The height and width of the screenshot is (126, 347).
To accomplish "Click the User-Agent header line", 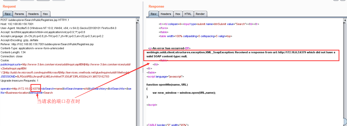I will point(58,28).
